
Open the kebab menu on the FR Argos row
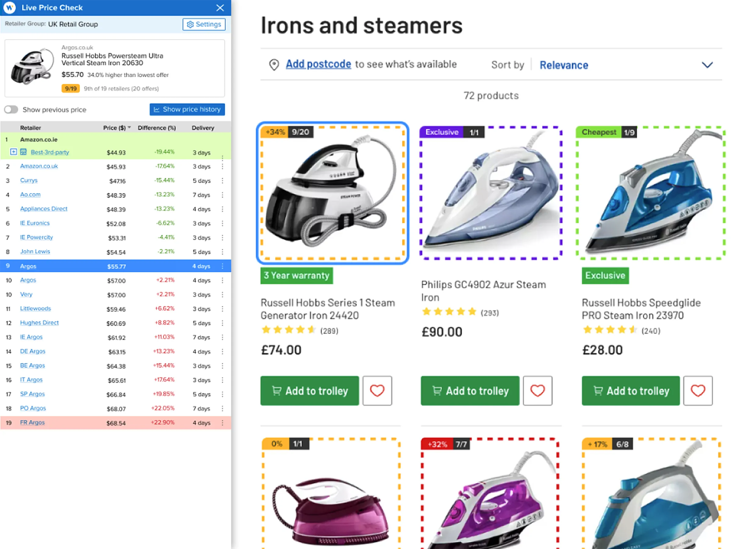tap(222, 423)
